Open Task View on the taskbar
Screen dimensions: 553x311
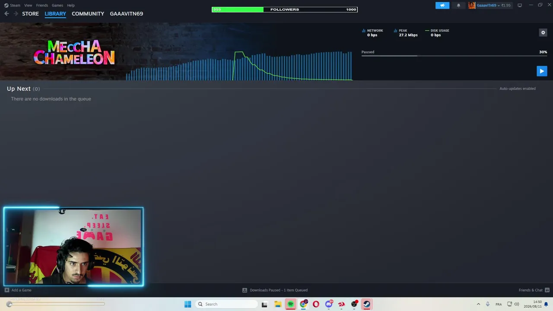click(x=264, y=304)
